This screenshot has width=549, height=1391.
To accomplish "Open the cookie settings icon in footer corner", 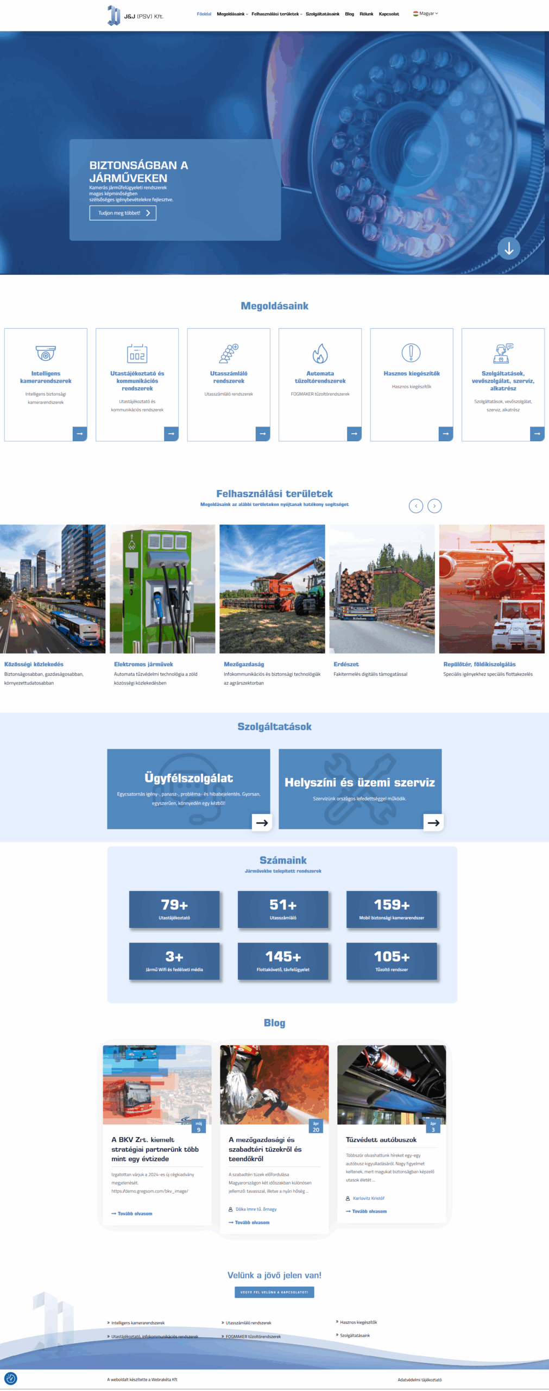I will 10,1378.
